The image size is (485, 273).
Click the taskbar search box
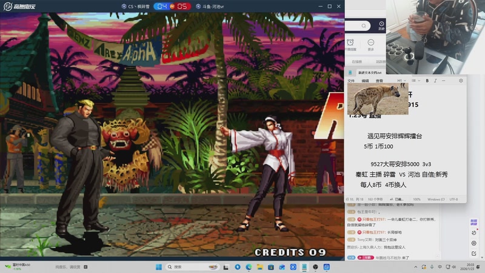(x=193, y=267)
